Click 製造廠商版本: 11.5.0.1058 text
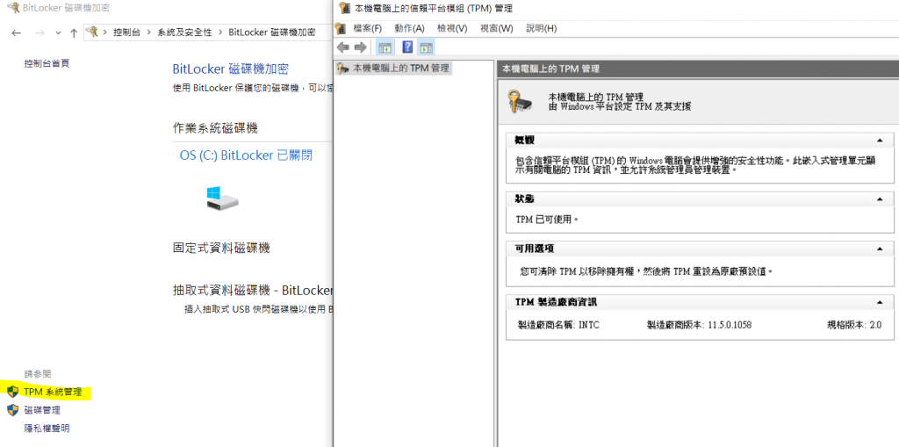899x447 pixels. coord(699,325)
